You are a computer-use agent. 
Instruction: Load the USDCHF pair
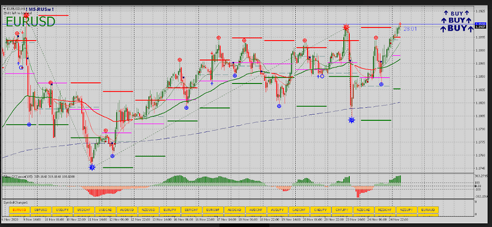84,209
